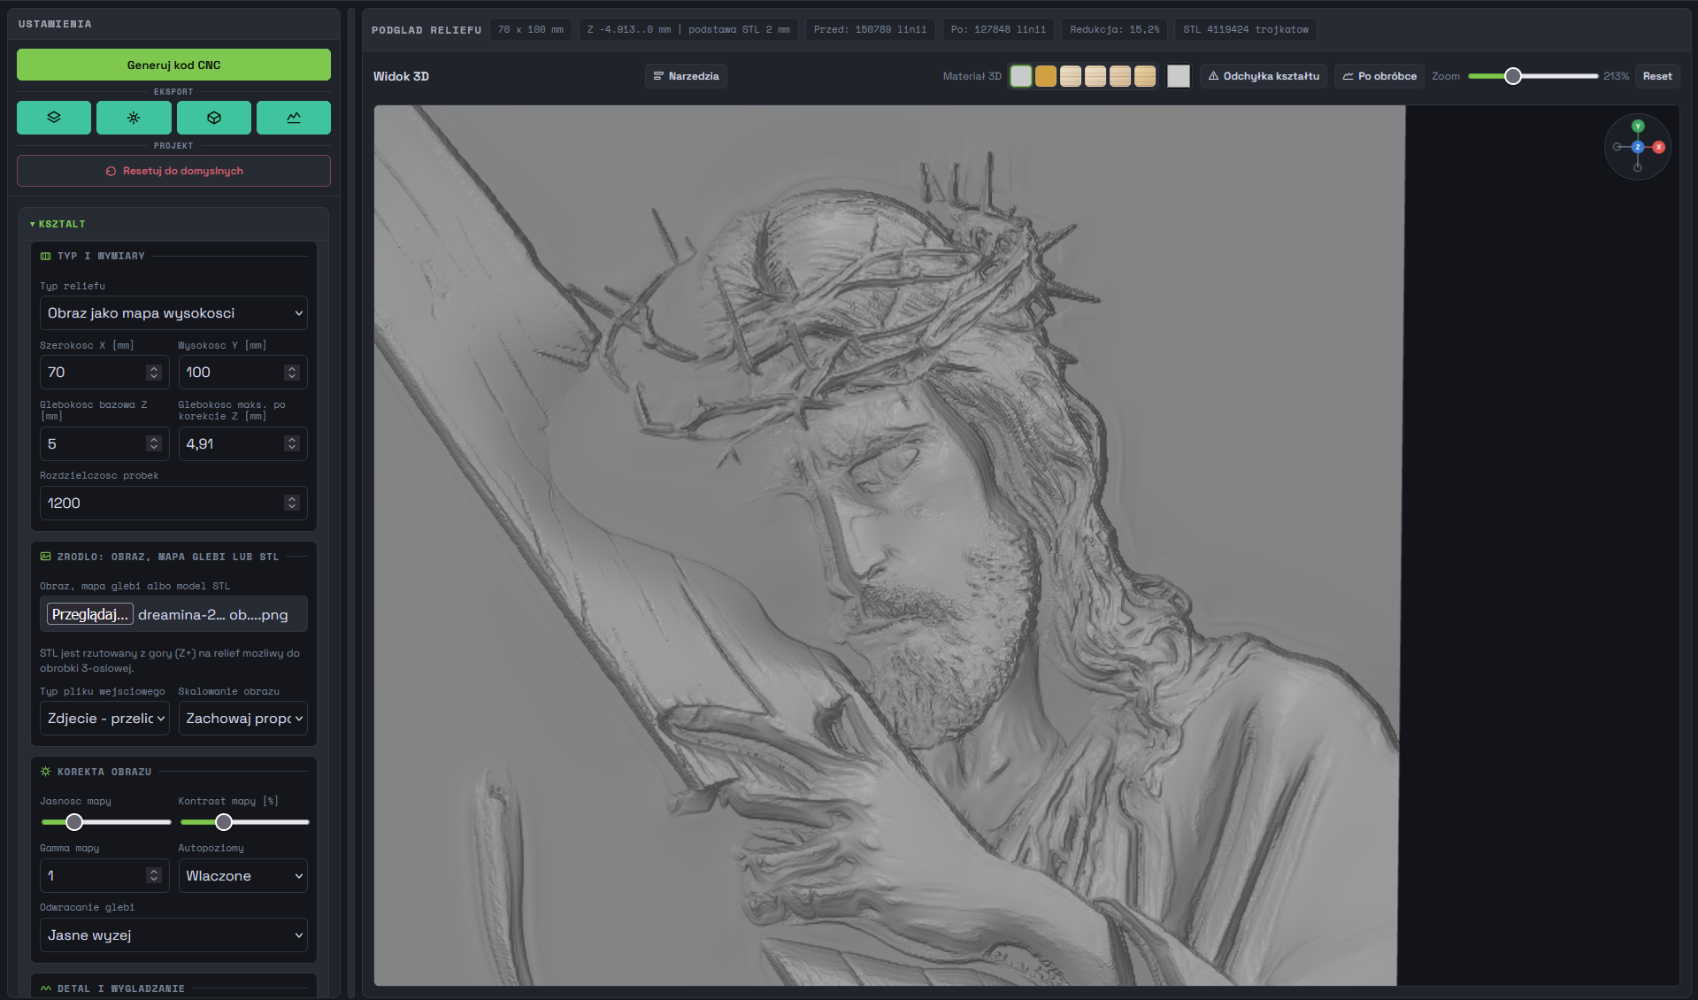
Task: Click the 'STL 4119424 trojkatow' status chip
Action: point(1245,30)
